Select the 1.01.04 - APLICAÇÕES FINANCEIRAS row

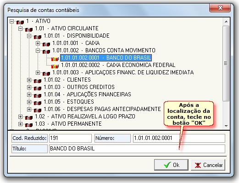[x=87, y=94]
